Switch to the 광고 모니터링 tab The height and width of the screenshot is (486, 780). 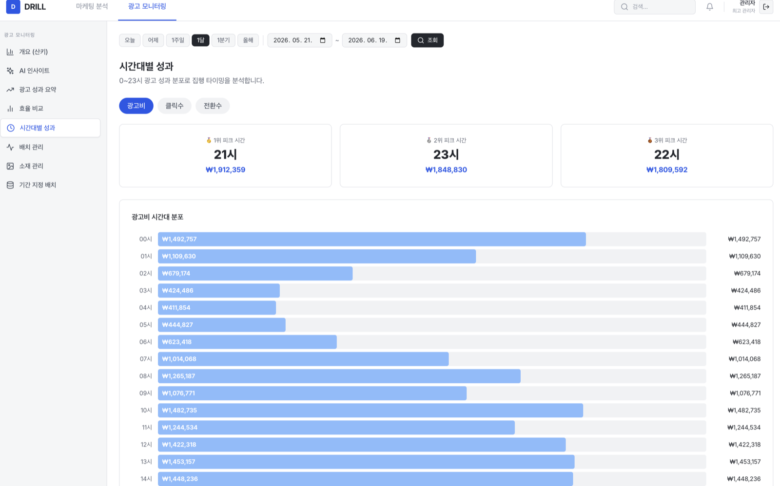pyautogui.click(x=147, y=7)
